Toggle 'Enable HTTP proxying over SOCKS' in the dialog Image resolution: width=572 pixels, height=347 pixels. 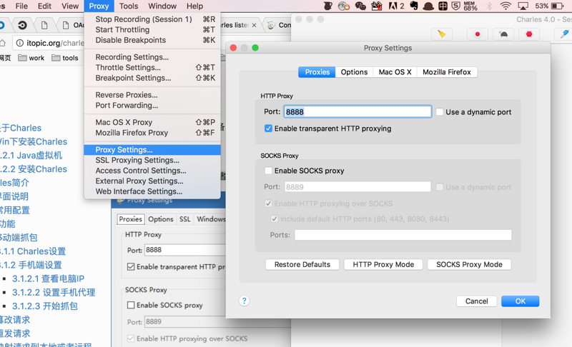[x=268, y=203]
